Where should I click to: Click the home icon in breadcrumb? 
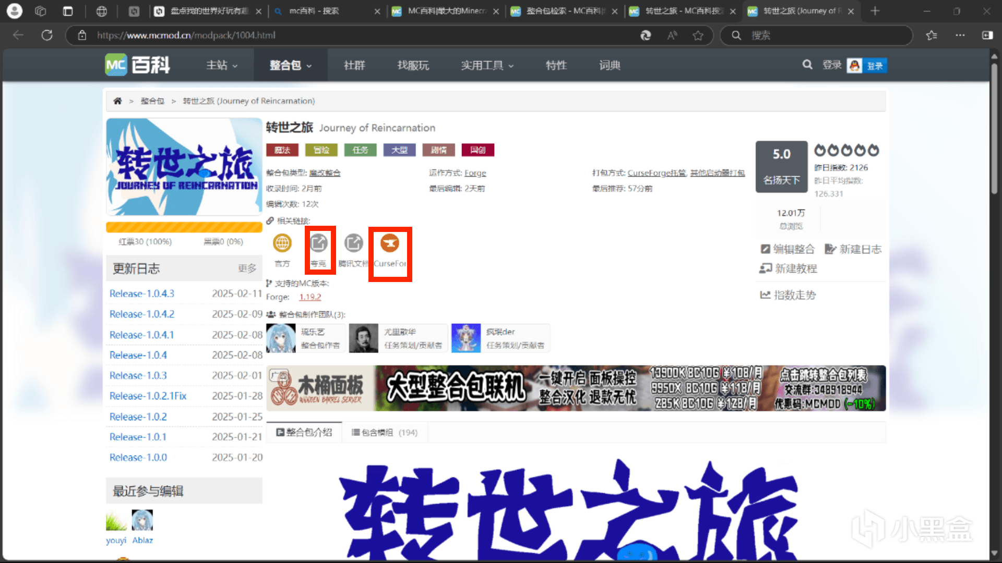click(117, 101)
